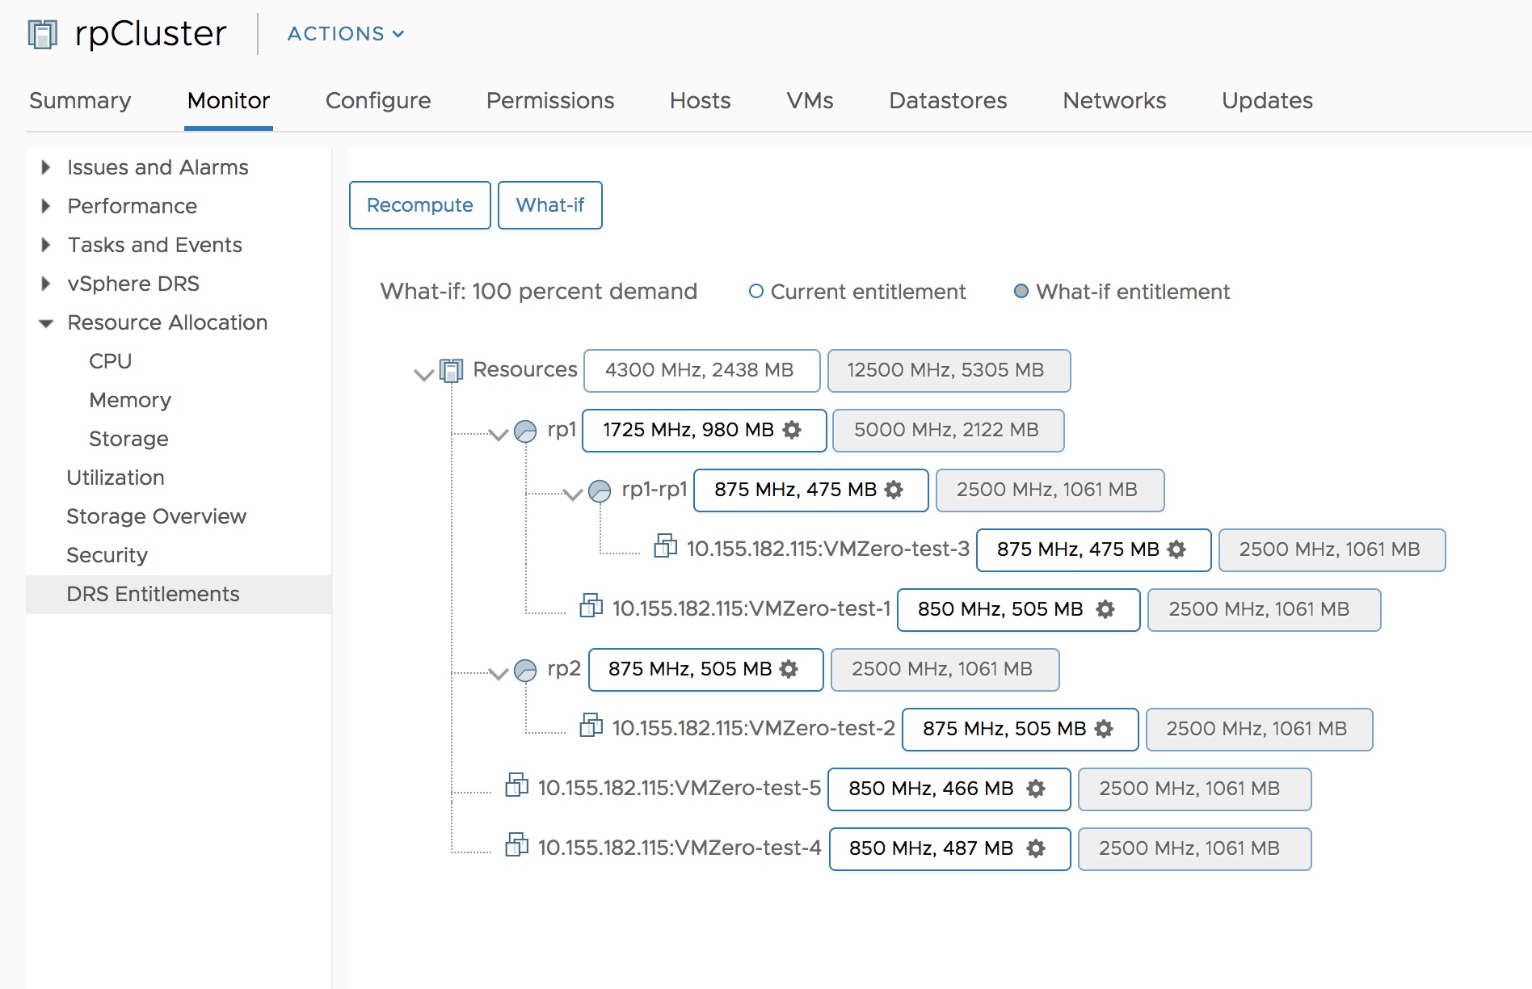Open the Datastores tab

click(x=948, y=100)
